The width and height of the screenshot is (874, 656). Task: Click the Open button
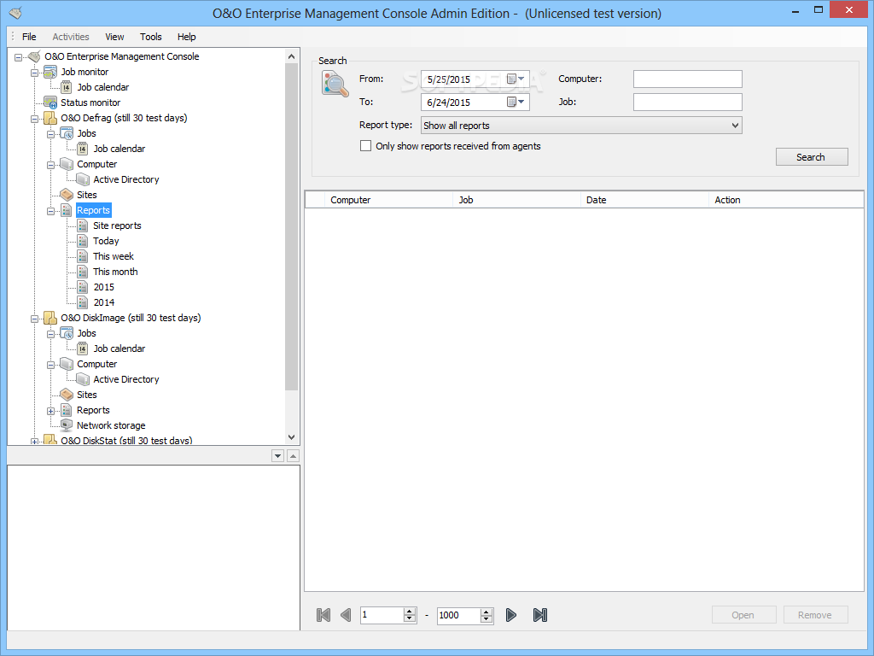(743, 615)
